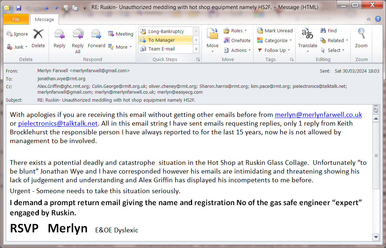Click the message body scrollbar thumb
386x248 pixels.
pyautogui.click(x=376, y=156)
